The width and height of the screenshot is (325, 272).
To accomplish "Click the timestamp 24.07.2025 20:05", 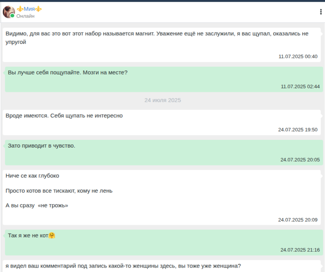I will click(x=300, y=160).
